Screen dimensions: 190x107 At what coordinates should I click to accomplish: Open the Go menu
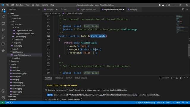click(33, 5)
